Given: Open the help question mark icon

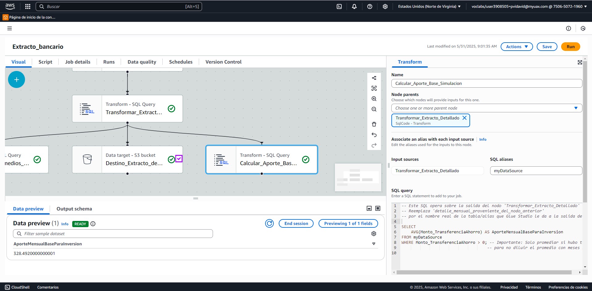Looking at the screenshot, I should [370, 6].
